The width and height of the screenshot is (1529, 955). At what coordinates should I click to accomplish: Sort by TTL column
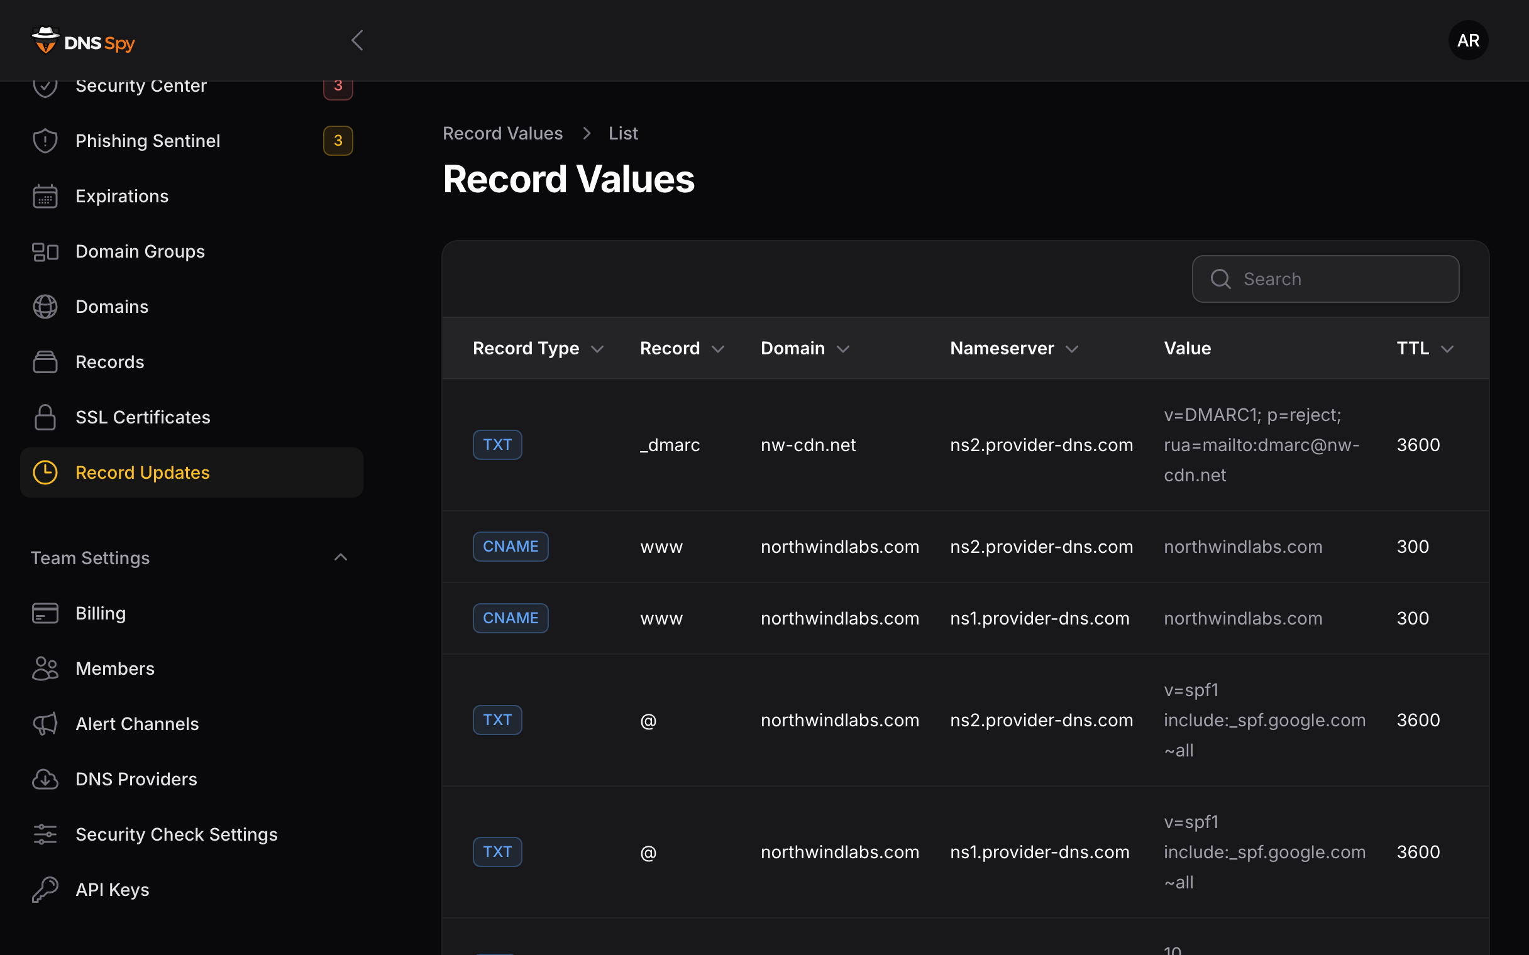1425,348
